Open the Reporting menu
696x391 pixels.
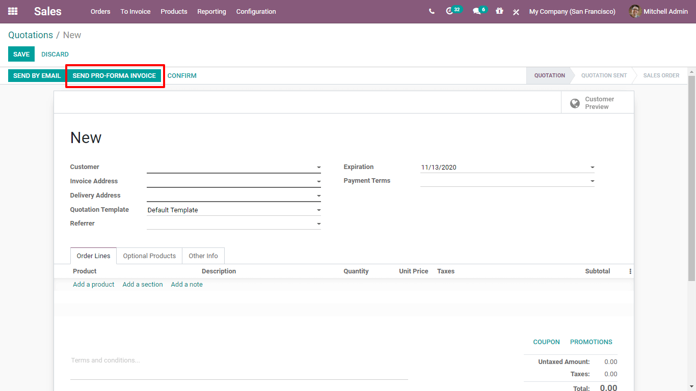[211, 11]
